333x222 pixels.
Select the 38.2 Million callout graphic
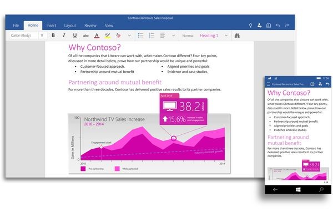pyautogui.click(x=183, y=111)
